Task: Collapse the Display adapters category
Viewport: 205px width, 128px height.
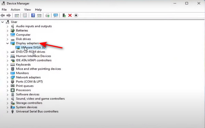Action: [8, 43]
